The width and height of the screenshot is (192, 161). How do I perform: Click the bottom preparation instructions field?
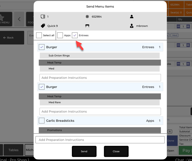(x=100, y=140)
